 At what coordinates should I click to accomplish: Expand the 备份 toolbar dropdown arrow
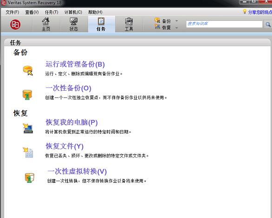point(176,21)
